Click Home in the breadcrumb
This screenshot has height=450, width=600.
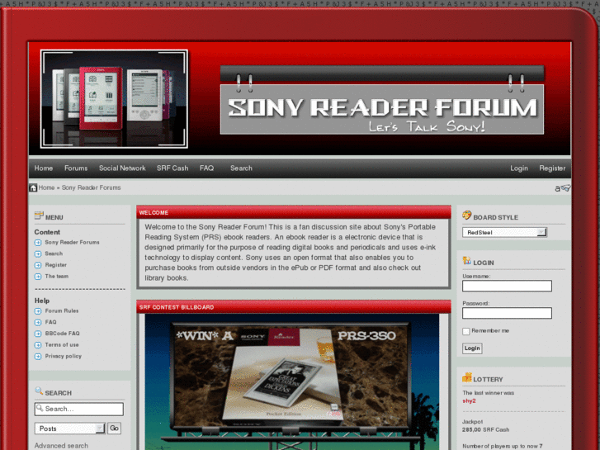[x=46, y=187]
